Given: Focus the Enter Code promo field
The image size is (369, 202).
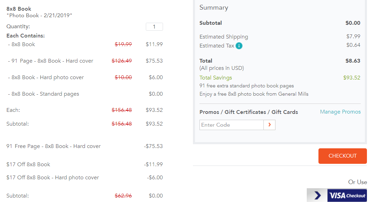Looking at the screenshot, I should coord(231,125).
